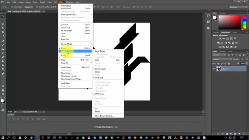Image resolution: width=249 pixels, height=140 pixels.
Task: Open Opacity value dropdown arrow
Action: (x=247, y=59)
